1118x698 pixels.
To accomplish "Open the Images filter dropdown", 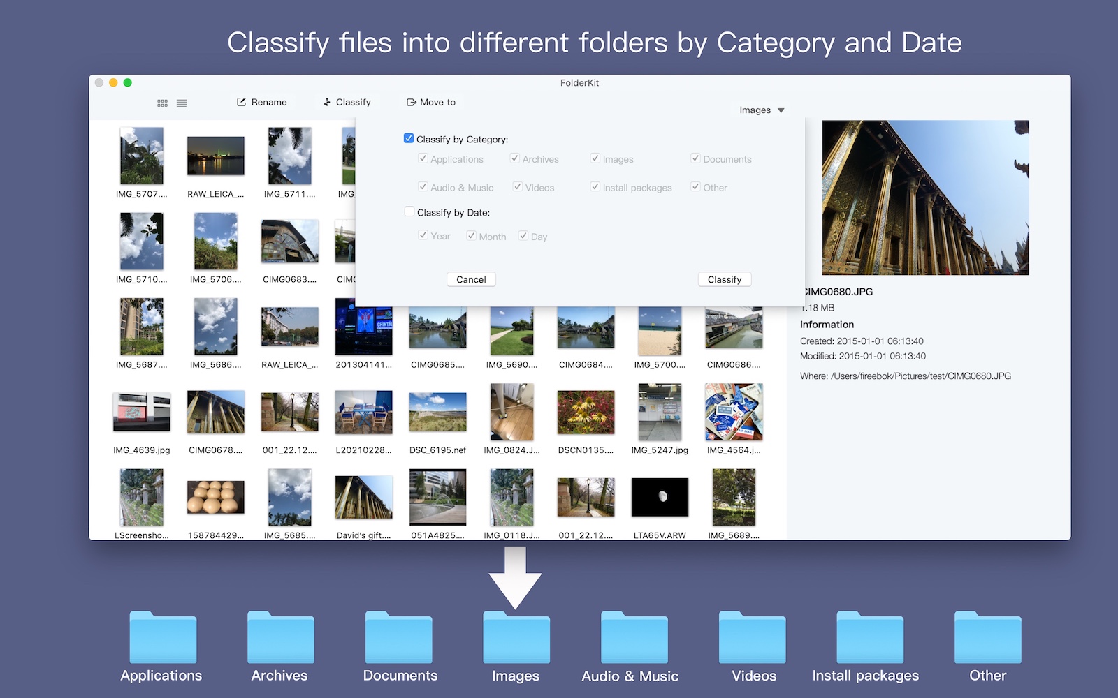I will click(x=762, y=110).
